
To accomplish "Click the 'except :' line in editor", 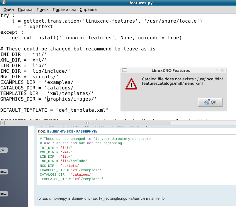I will pyautogui.click(x=12, y=32).
